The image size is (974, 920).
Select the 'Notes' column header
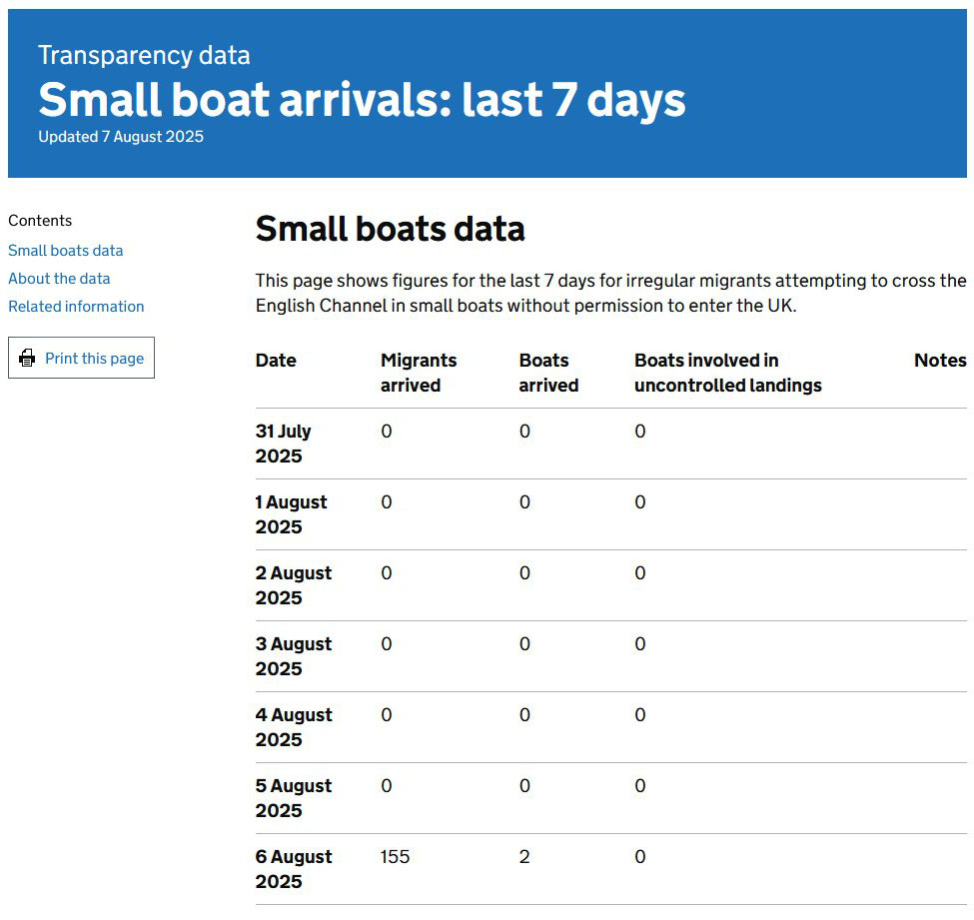tap(939, 361)
